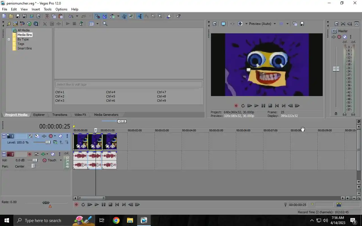Click Copy Snapshot to Clipboard icon

[295, 24]
